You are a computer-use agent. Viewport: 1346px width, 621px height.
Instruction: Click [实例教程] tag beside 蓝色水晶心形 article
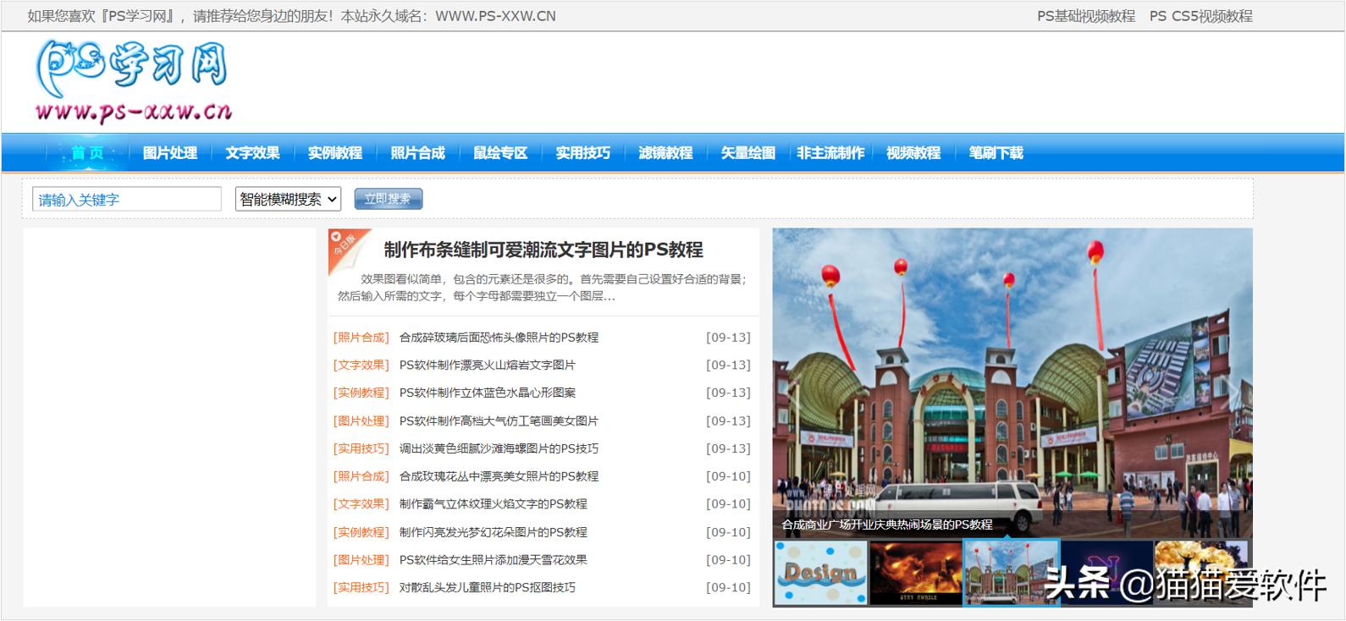(x=361, y=393)
